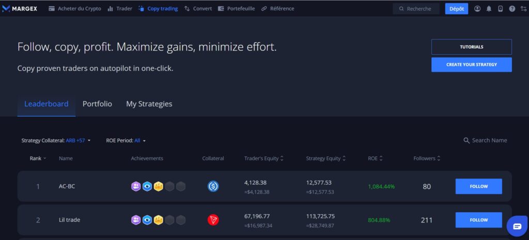Click the AC-BC trader name
Screen dimensions: 529x240
67,186
